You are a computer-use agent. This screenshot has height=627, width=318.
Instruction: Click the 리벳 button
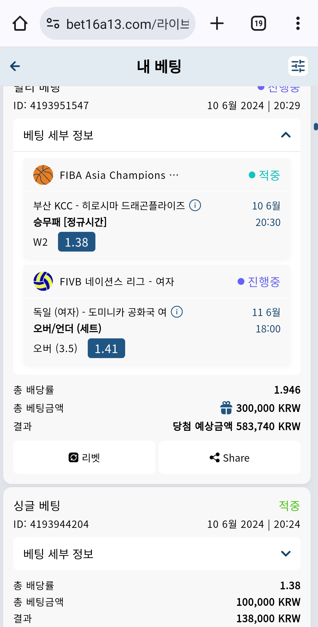[x=84, y=458]
